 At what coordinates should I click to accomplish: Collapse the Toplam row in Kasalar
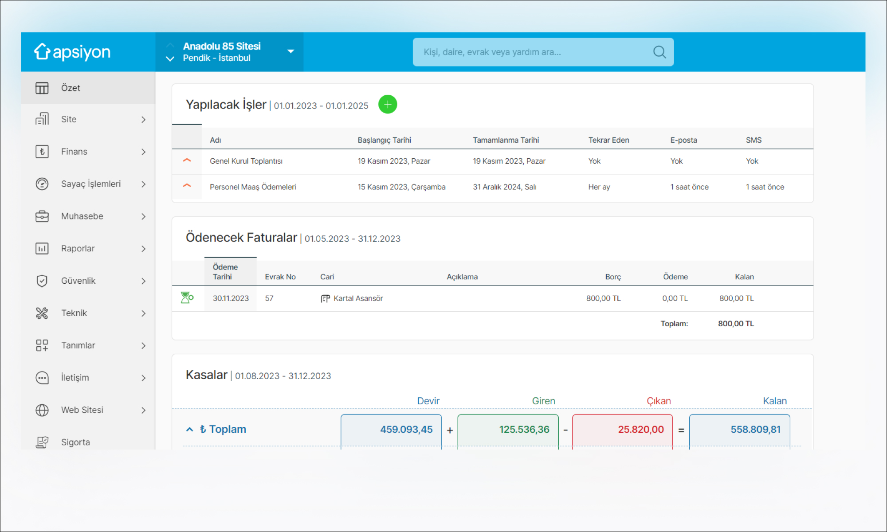(190, 429)
